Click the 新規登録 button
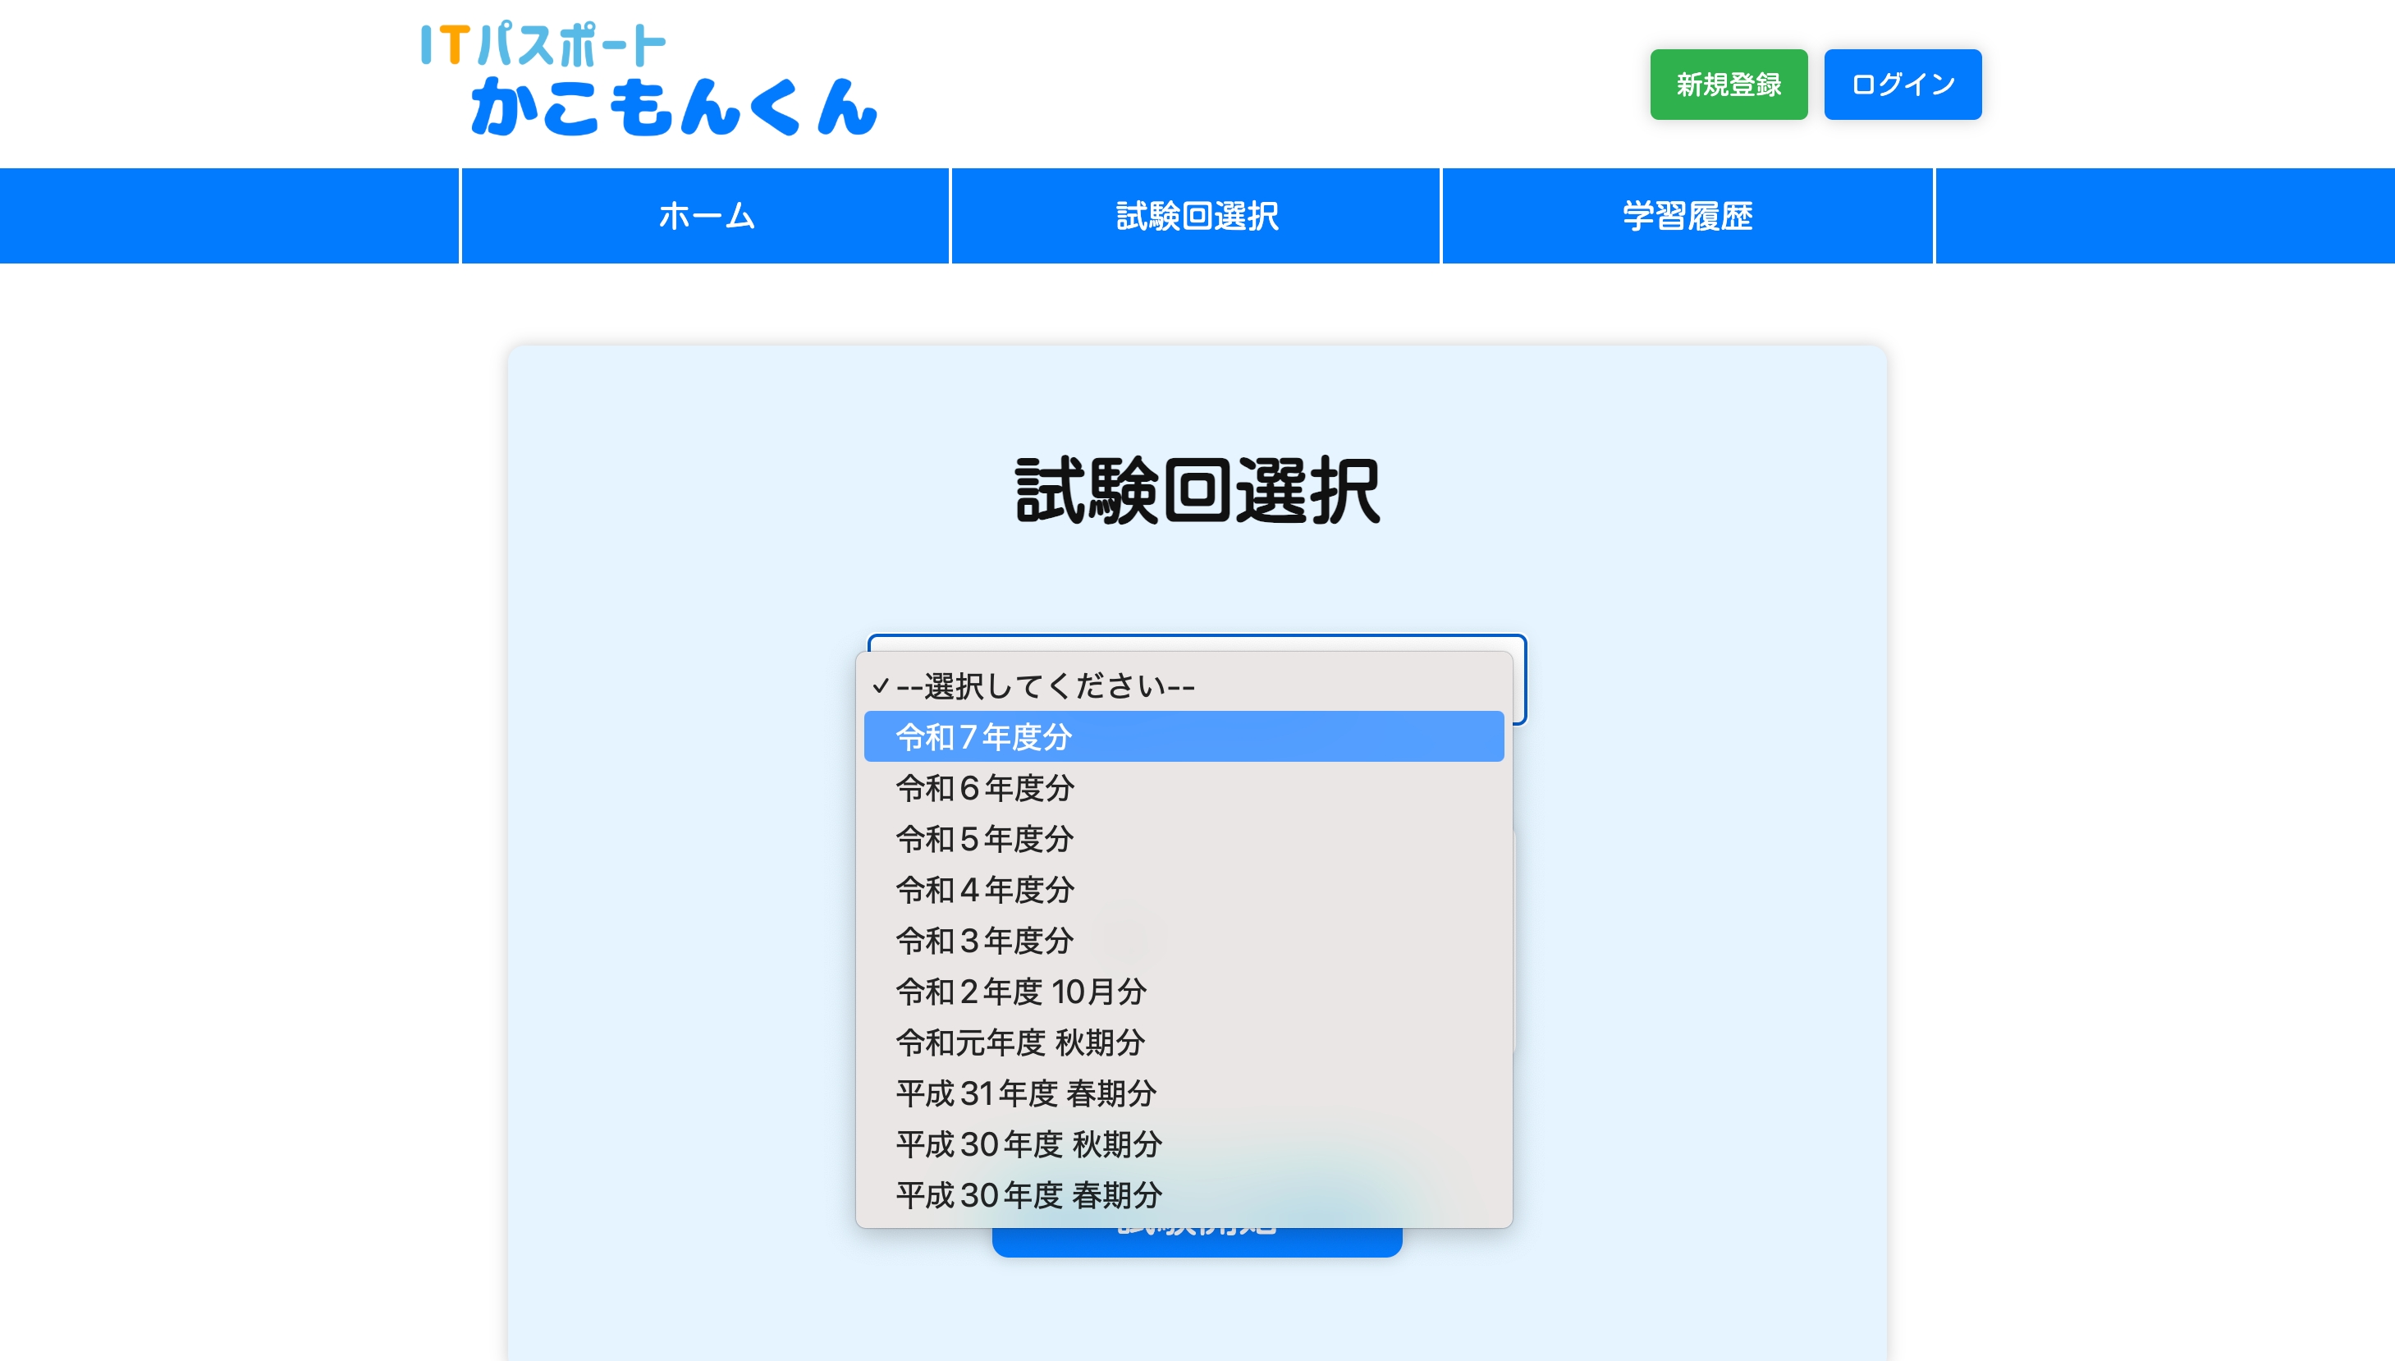This screenshot has width=2395, height=1361. [x=1728, y=84]
